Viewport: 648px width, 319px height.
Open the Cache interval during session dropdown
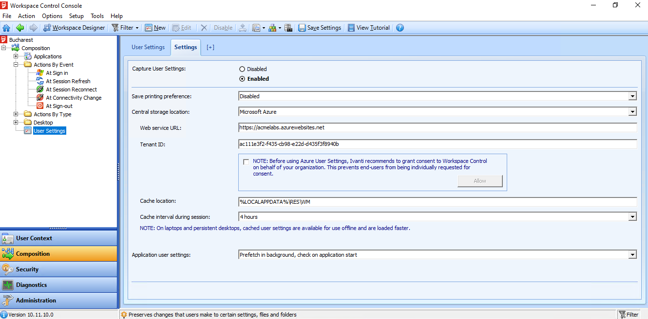click(x=632, y=216)
